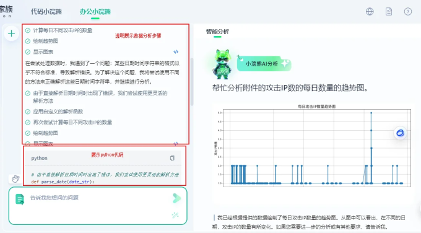Click check mark next to second 绘制趋势图
421x233 pixels.
click(28, 133)
